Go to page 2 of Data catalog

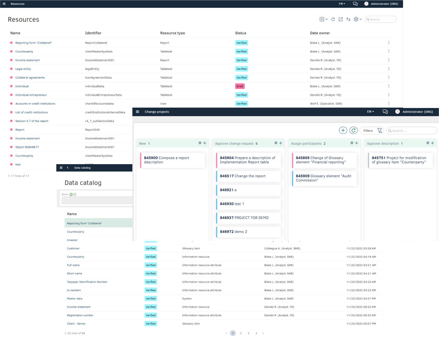coord(241,333)
